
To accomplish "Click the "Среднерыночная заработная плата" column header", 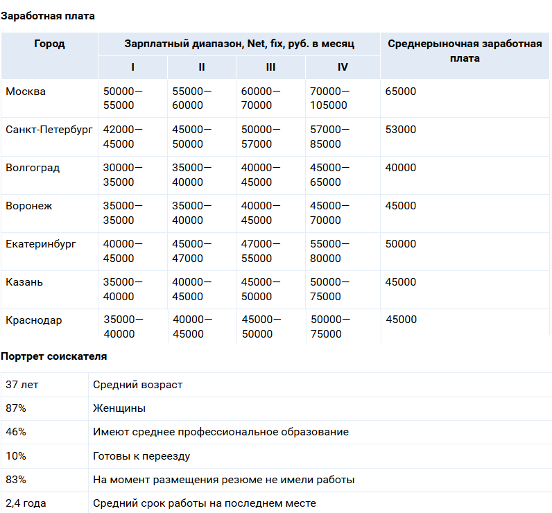I will tap(465, 51).
